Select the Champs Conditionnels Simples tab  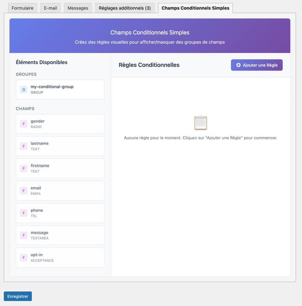pyautogui.click(x=195, y=8)
